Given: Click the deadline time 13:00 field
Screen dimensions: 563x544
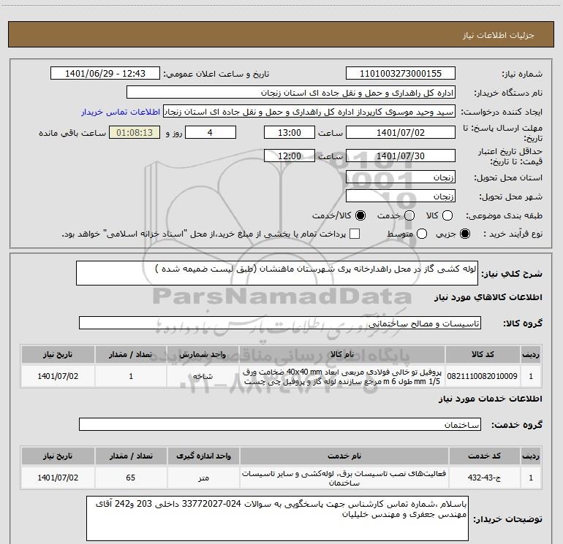Looking at the screenshot, I should tap(290, 132).
